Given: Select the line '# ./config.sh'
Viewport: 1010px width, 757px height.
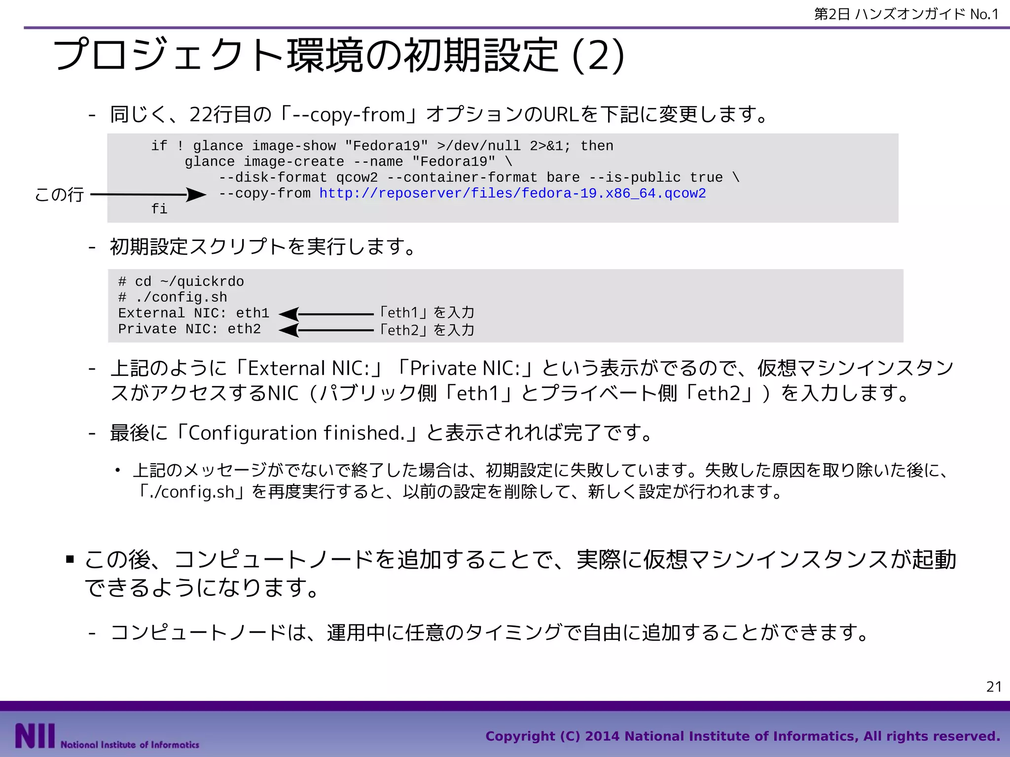Looking at the screenshot, I should pos(173,297).
